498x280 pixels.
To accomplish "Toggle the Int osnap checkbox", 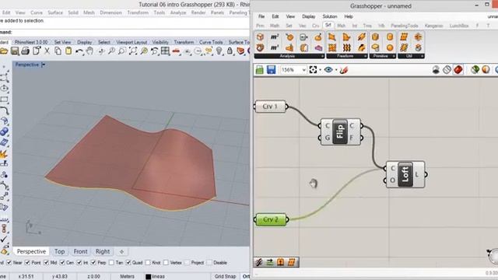I will pos(79,263).
